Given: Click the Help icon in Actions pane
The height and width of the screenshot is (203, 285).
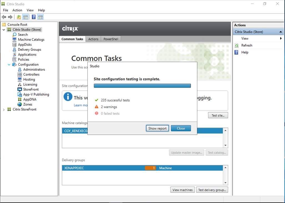Looking at the screenshot, I should tap(236, 52).
